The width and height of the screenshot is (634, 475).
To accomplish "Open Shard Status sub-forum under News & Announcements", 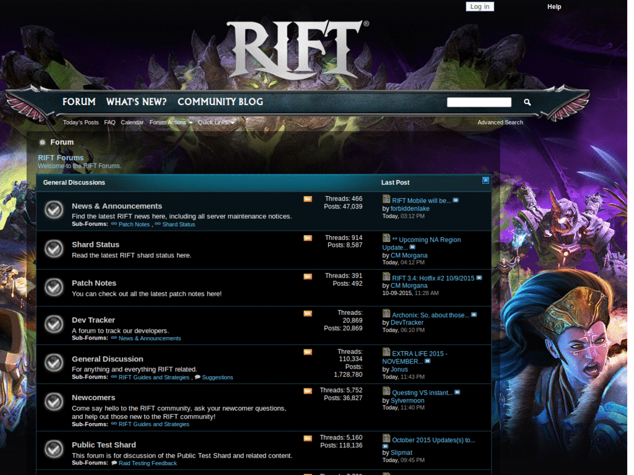I will (179, 224).
